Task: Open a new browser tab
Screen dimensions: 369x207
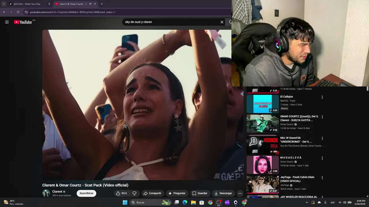Action: 102,4
